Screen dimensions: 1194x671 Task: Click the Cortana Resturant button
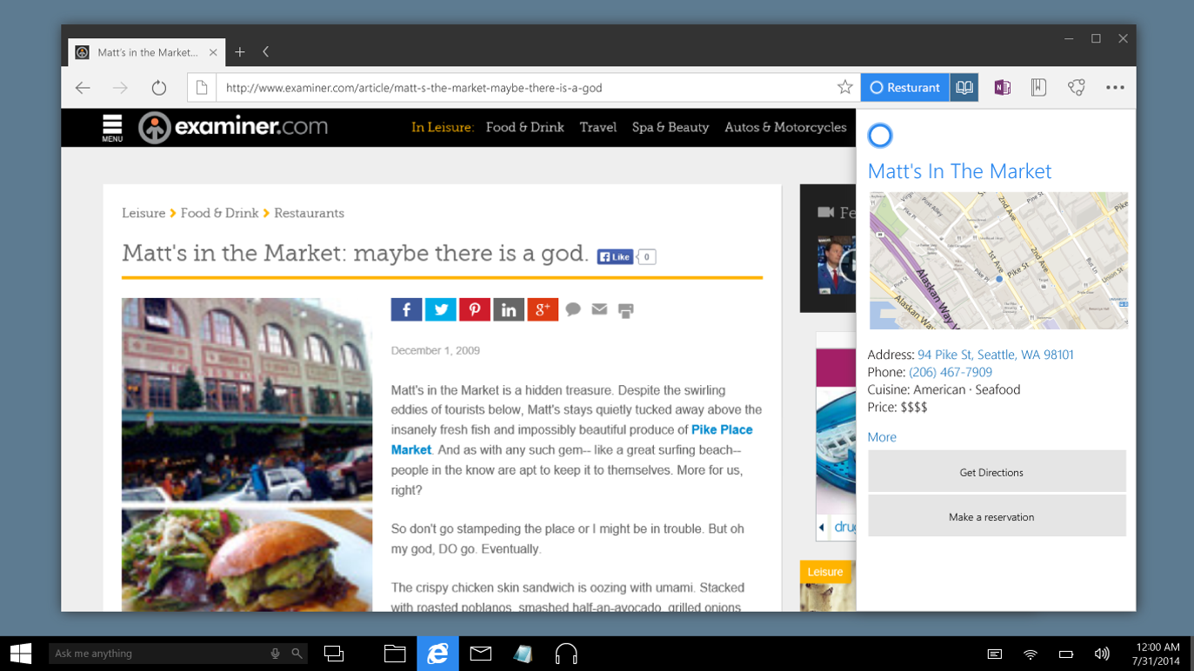(904, 87)
